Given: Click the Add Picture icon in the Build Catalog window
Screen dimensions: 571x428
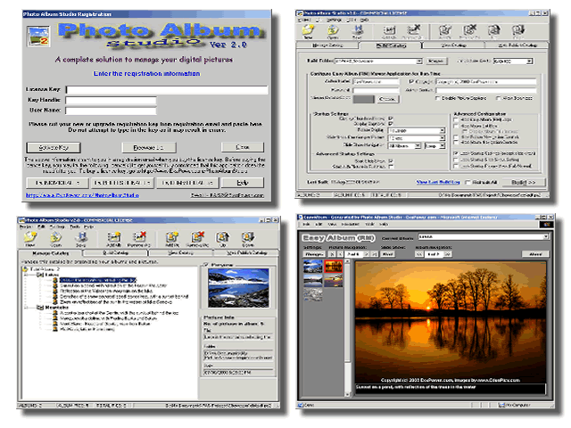Looking at the screenshot, I should [x=445, y=30].
